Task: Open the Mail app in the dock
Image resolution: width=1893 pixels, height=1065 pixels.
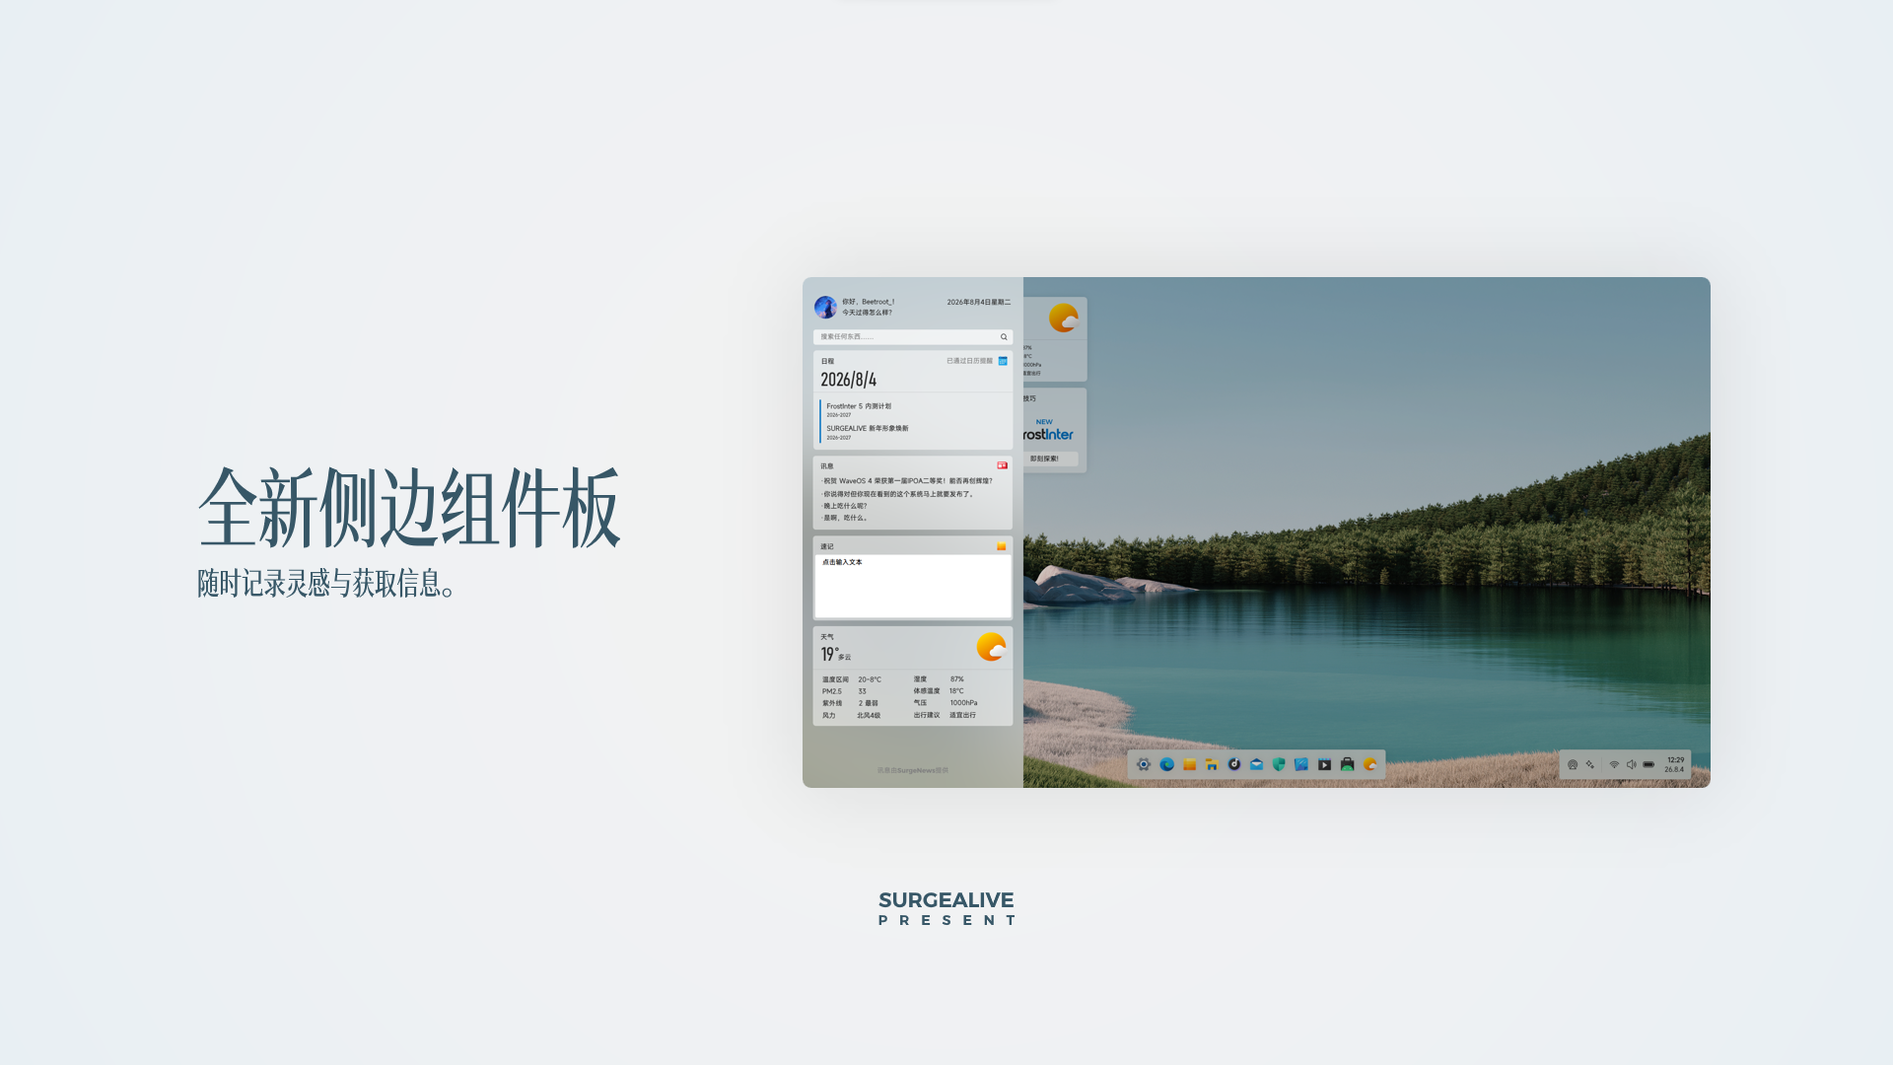Action: point(1256,764)
